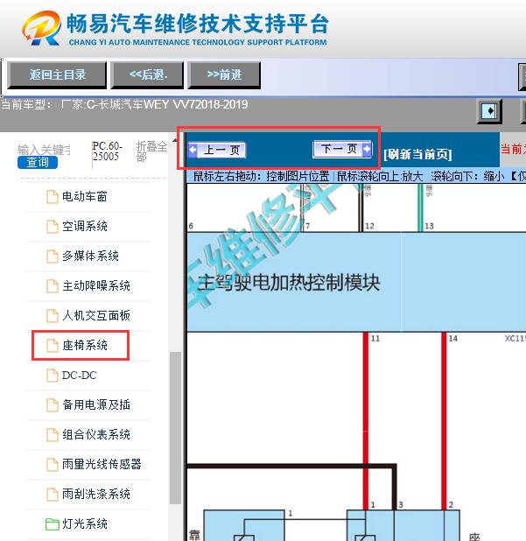Select the 人机交互面板 entry
The width and height of the screenshot is (526, 541).
pyautogui.click(x=96, y=315)
